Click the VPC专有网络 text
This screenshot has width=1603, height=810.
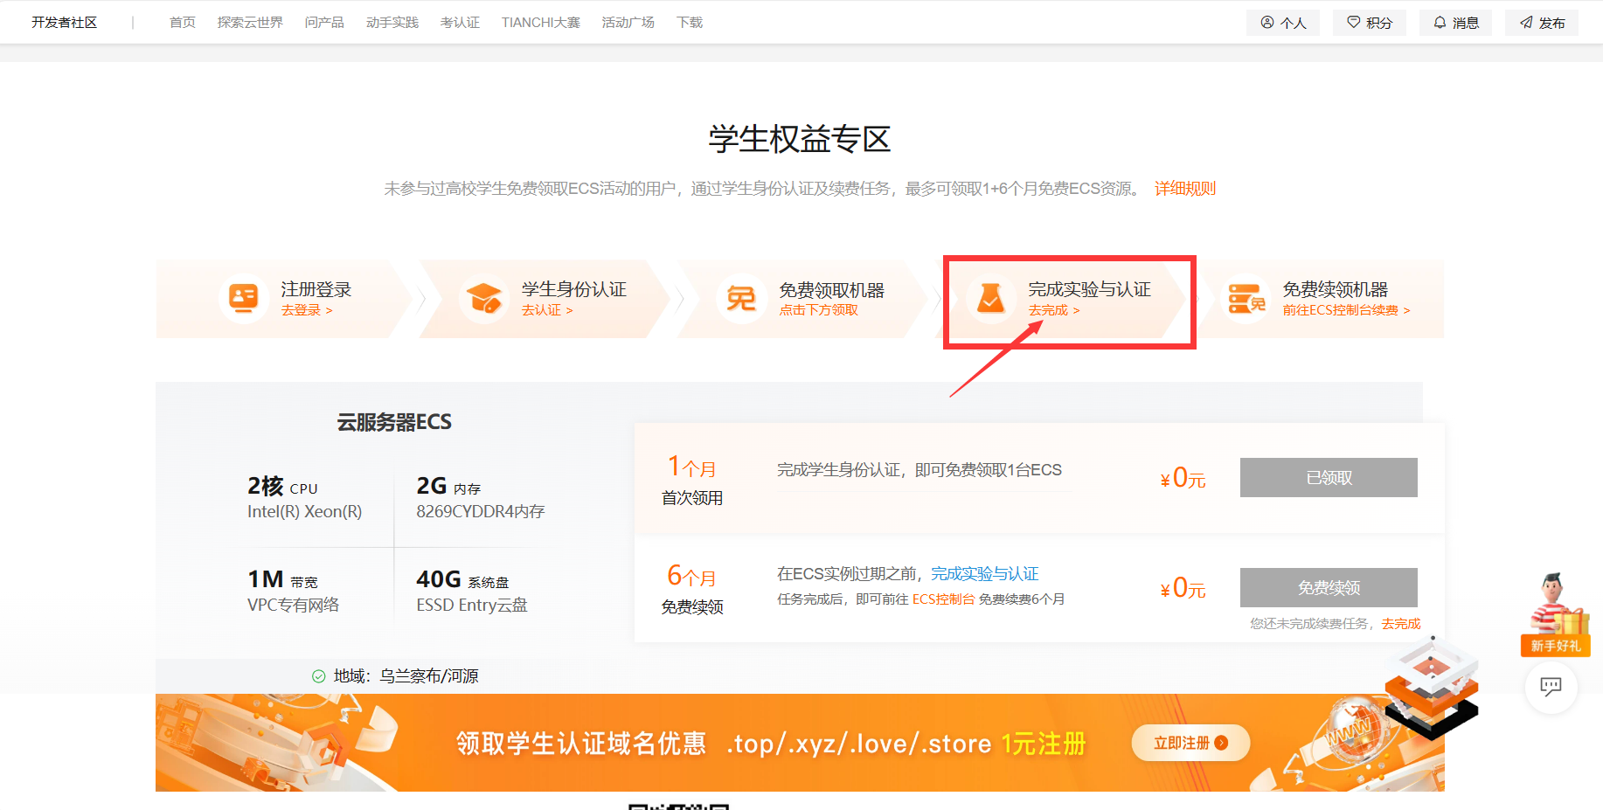pyautogui.click(x=293, y=606)
